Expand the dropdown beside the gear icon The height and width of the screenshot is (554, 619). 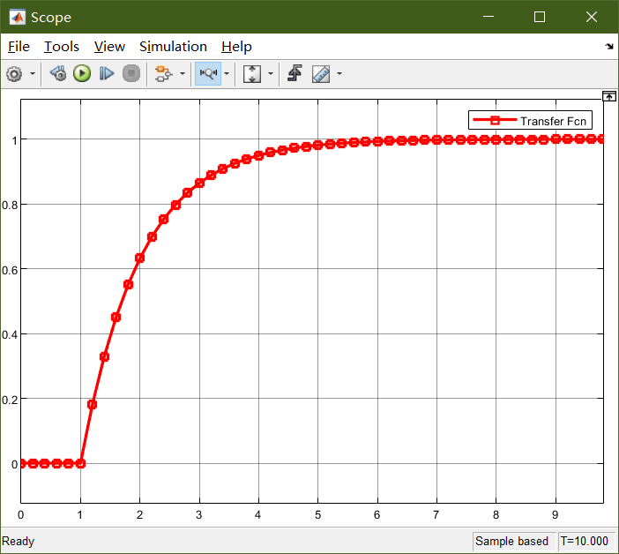click(34, 74)
